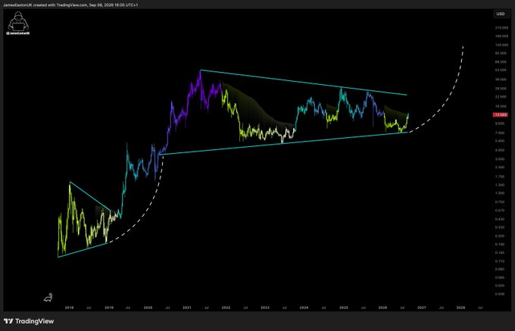Select the 2024 label on the time axis

click(x=304, y=308)
